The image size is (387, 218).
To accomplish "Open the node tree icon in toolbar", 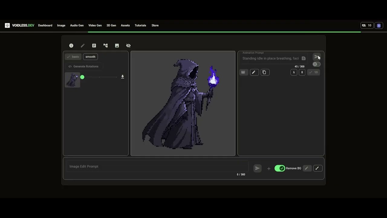I will coord(106,45).
